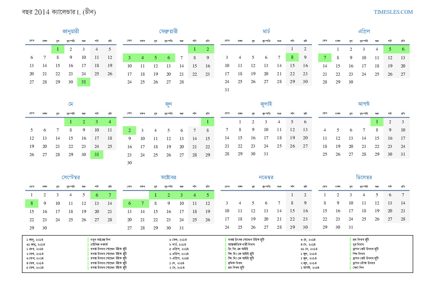Screen dimensions: 435x308
Task: Click highlighted September 8 date cell
Action: (x=32, y=203)
